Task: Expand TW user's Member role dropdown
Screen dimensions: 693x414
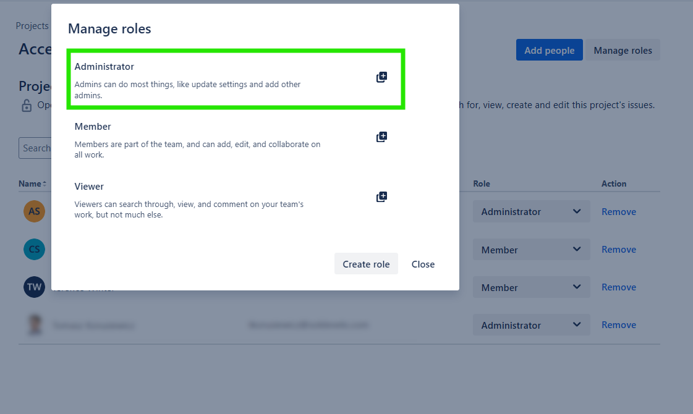Action: [531, 287]
